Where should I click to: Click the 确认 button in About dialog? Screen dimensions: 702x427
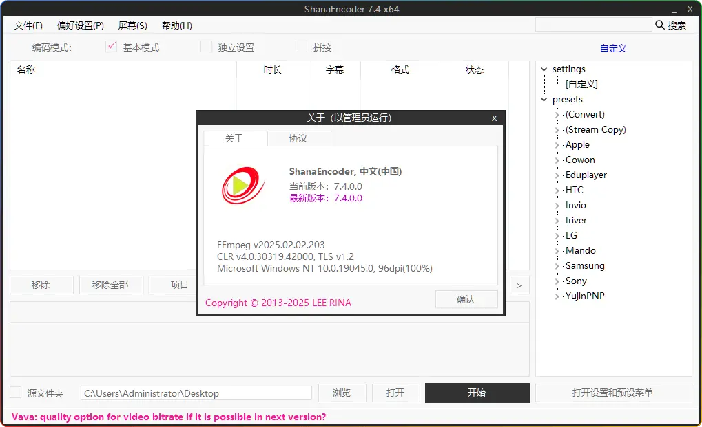click(x=466, y=299)
